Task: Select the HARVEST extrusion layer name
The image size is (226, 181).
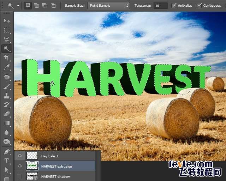Action: coord(56,166)
